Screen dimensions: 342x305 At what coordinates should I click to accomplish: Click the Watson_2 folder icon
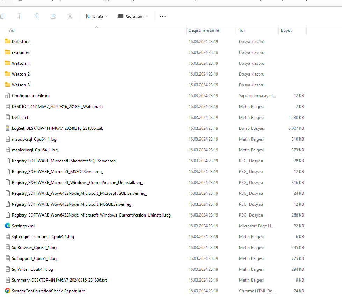(x=8, y=74)
